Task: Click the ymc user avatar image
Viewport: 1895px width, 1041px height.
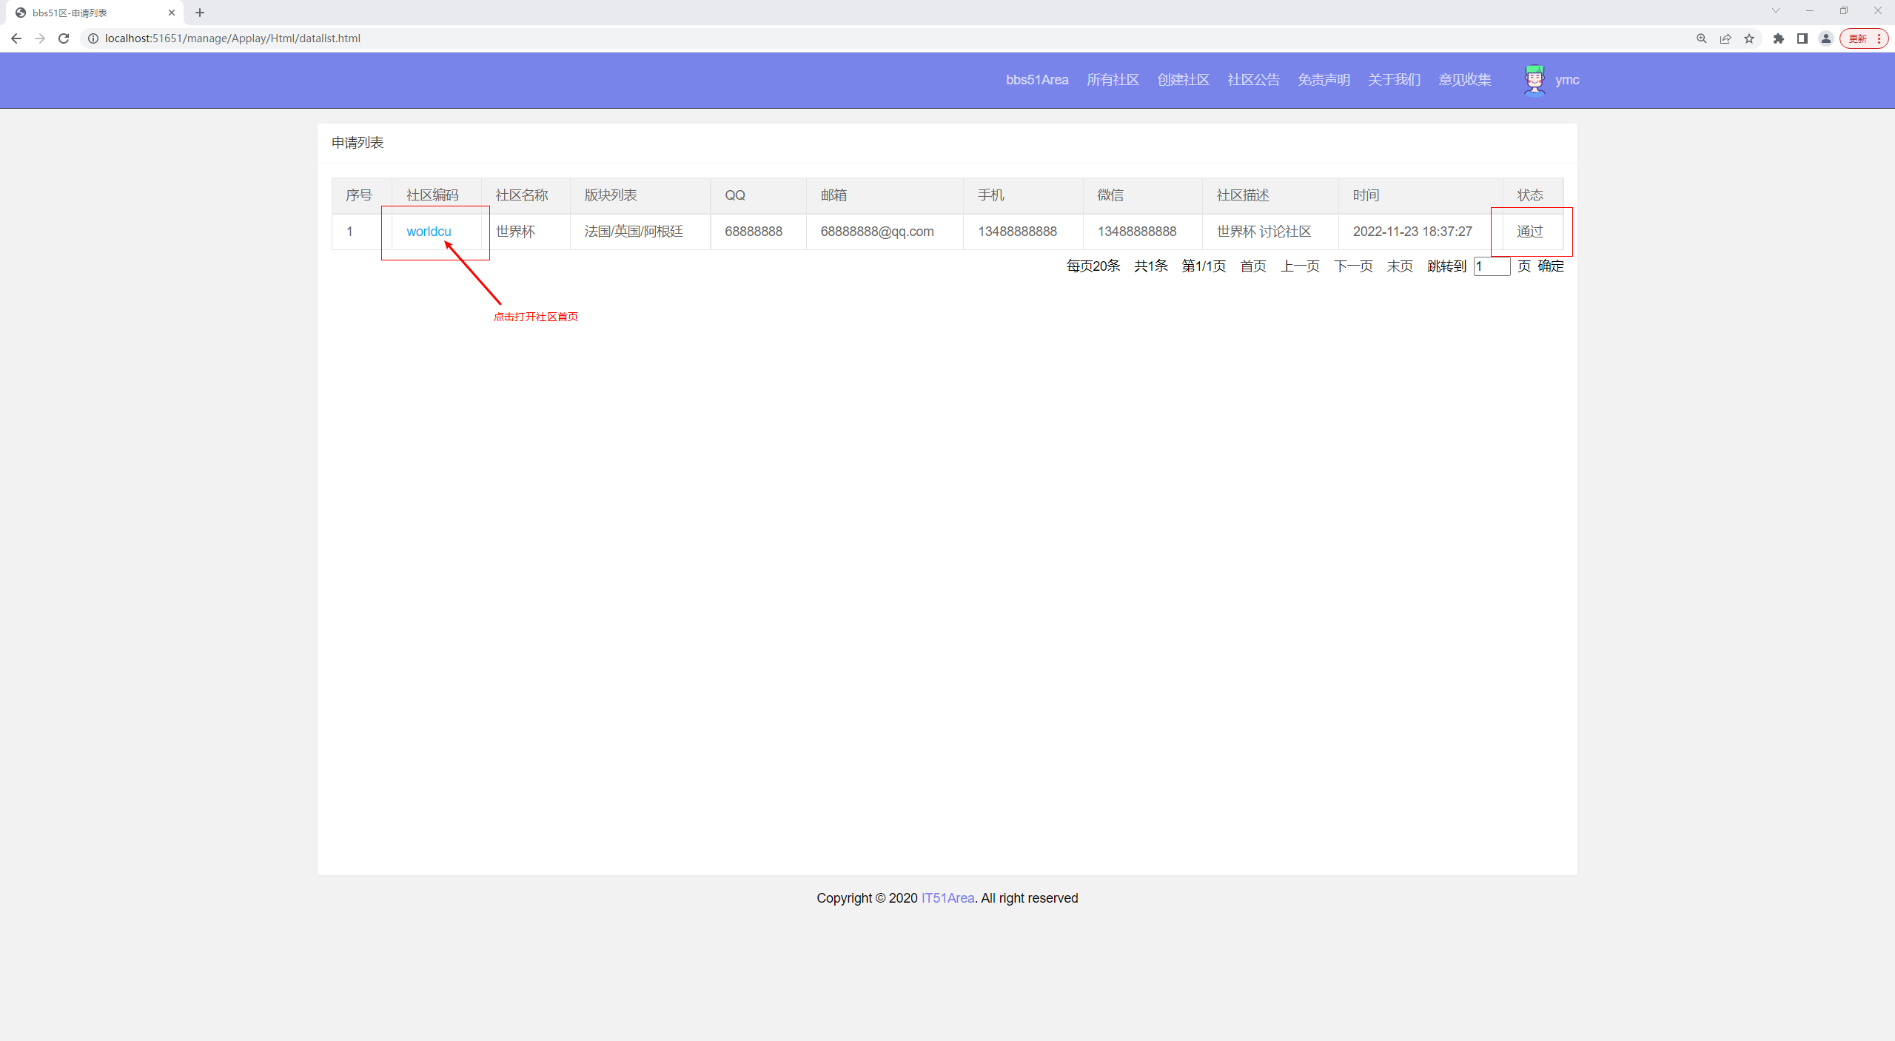Action: [1534, 80]
